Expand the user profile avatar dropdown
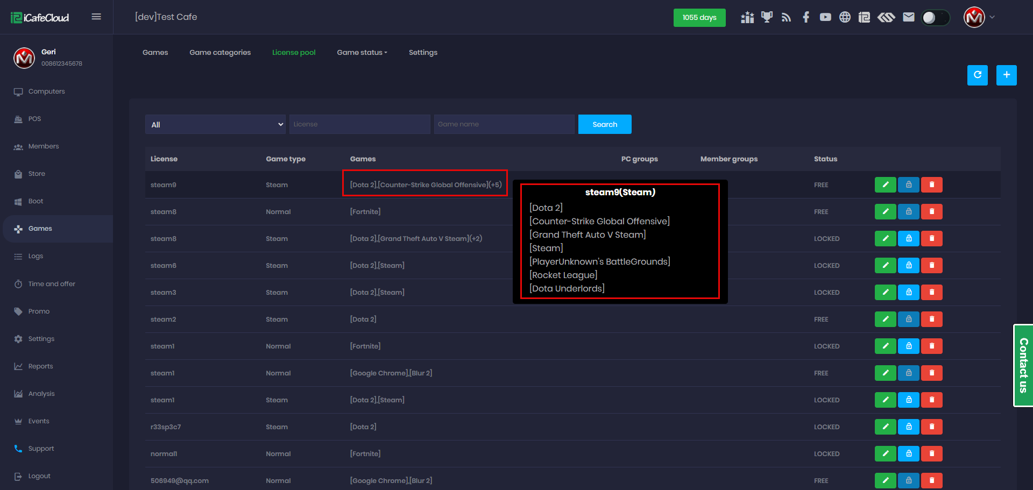Screen dimensions: 1033x490 (979, 17)
